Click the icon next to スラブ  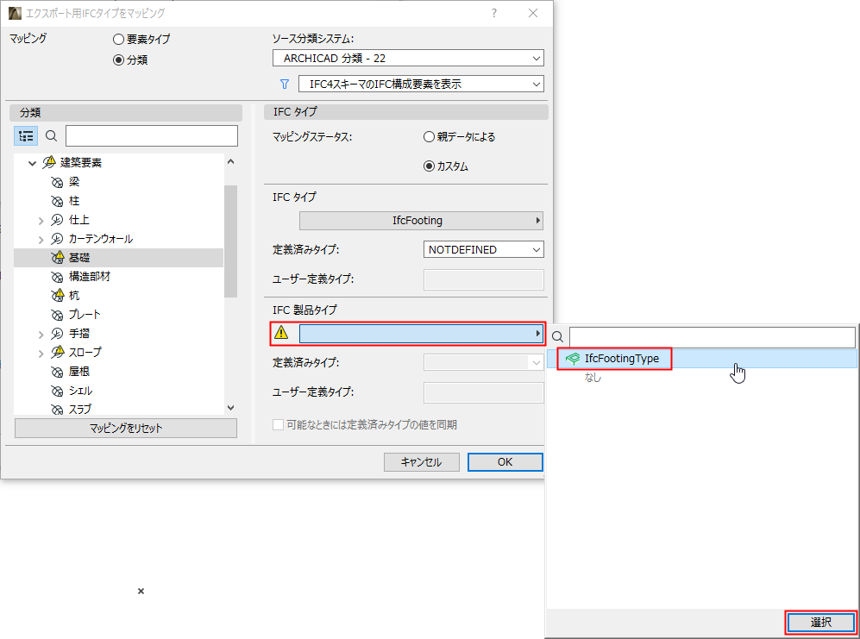57,409
